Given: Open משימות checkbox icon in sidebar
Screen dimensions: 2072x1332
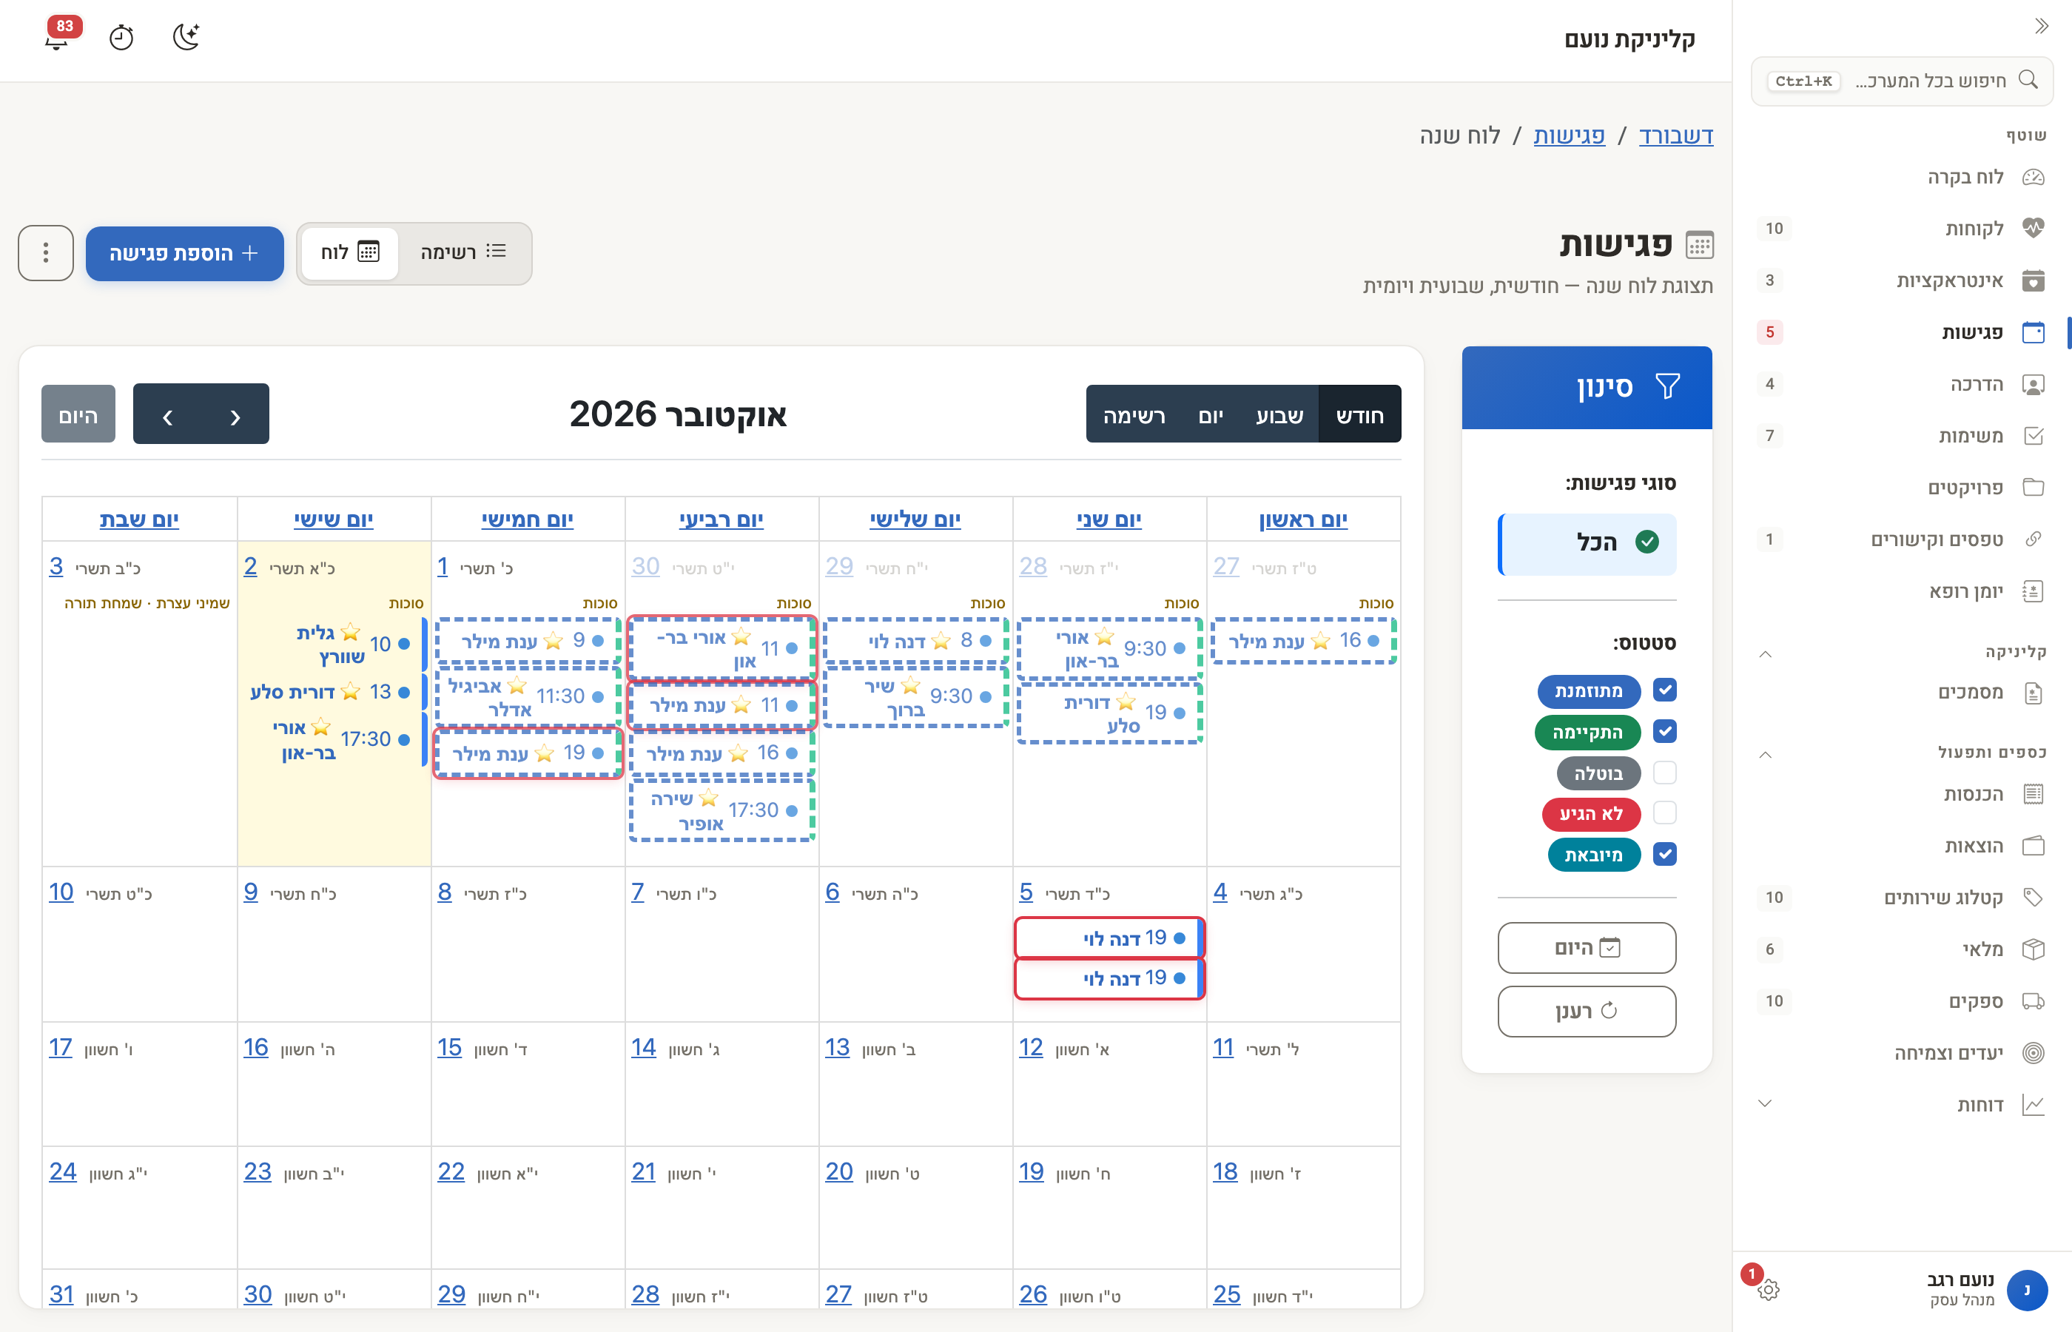Looking at the screenshot, I should point(2033,436).
